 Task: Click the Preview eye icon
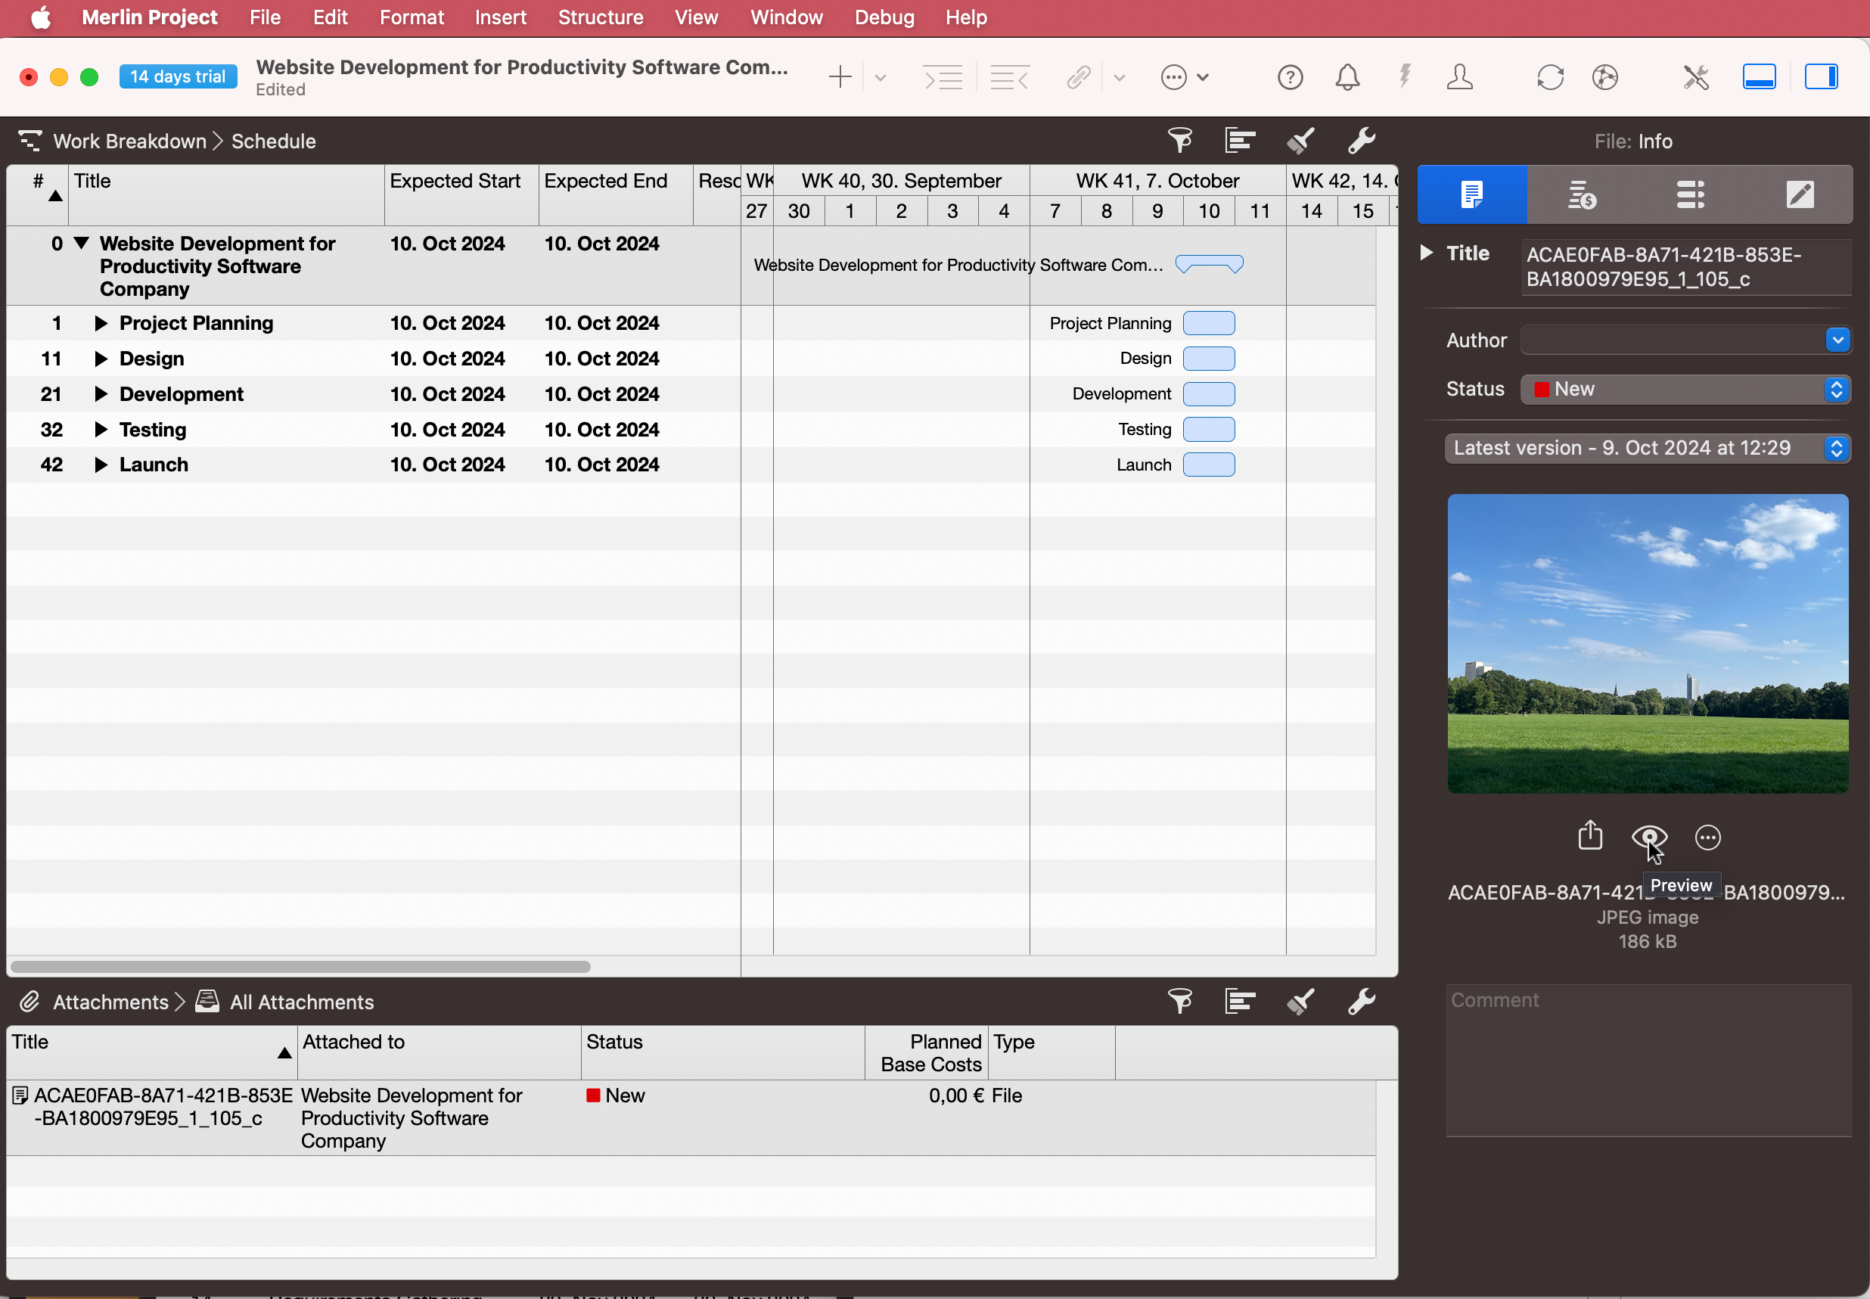(x=1648, y=837)
